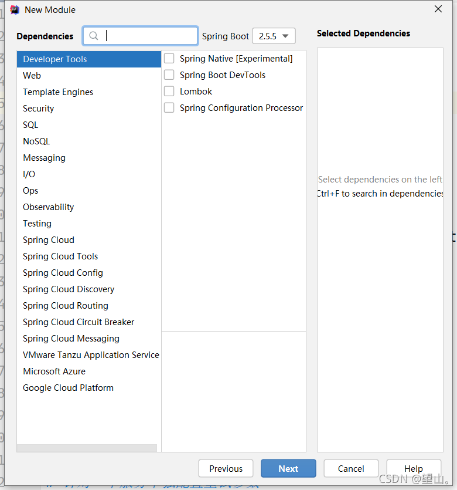
Task: Click the IntelliJ IDEA logo icon in title bar
Action: (x=15, y=10)
